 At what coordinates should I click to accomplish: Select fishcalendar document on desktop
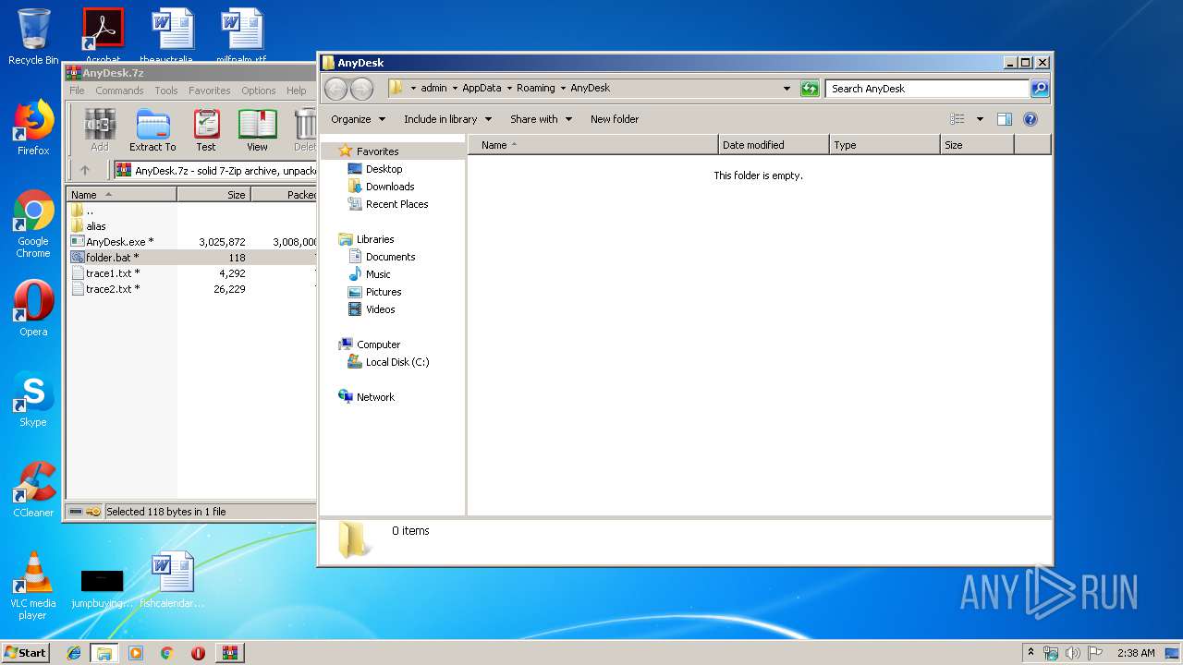pyautogui.click(x=172, y=580)
